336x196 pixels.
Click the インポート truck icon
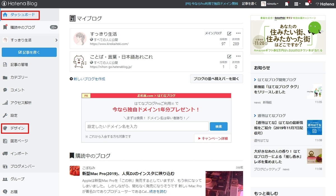pyautogui.click(x=5, y=154)
